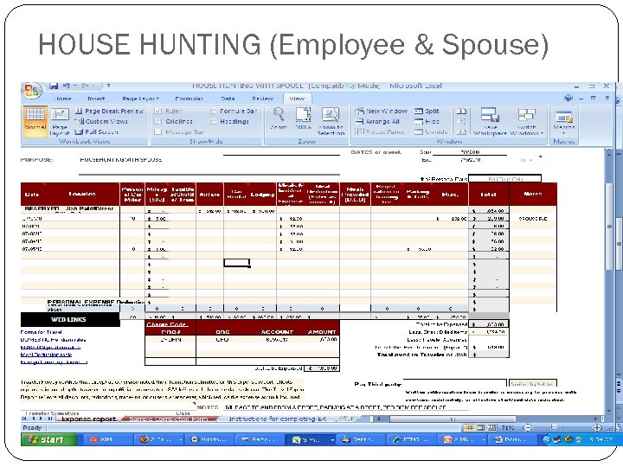This screenshot has height=467, width=623.
Task: Click the Pay Third party input field
Action: pos(455,383)
